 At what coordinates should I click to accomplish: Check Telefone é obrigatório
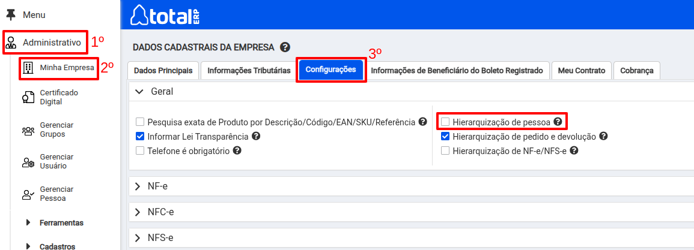tap(141, 150)
